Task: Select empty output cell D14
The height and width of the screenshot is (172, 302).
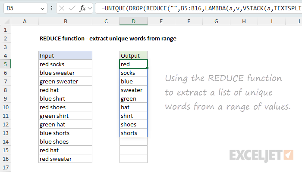Action: pyautogui.click(x=133, y=141)
